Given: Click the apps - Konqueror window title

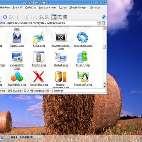Looking at the screenshot, I should click(36, 2).
